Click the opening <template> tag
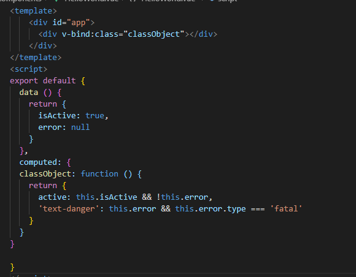Image resolution: width=356 pixels, height=277 pixels. tap(33, 11)
